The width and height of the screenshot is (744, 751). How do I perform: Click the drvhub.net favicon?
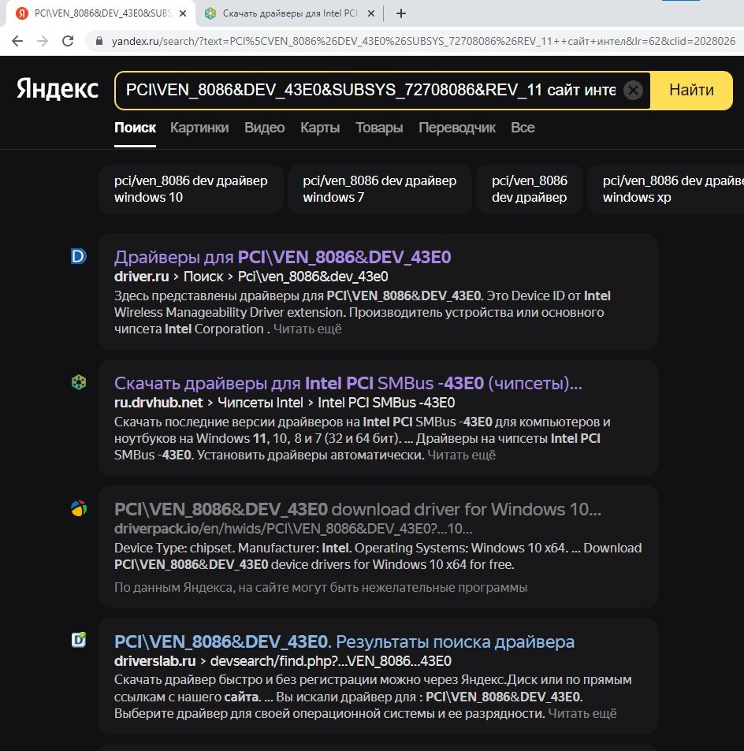(79, 382)
